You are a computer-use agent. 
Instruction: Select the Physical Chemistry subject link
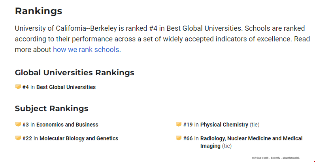[224, 125]
